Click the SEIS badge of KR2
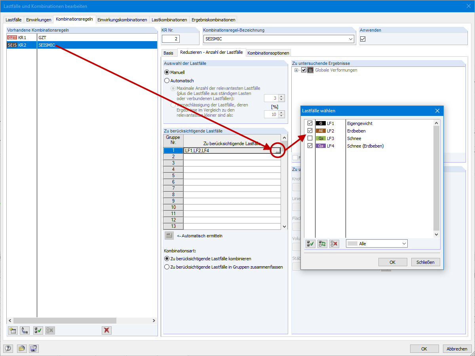Screen dimensions: 475x356 click(x=12, y=45)
